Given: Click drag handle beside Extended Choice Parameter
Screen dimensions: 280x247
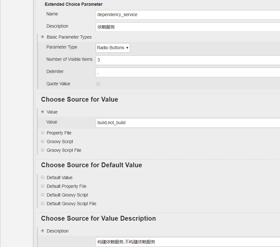Looking at the screenshot, I should 41,5.
